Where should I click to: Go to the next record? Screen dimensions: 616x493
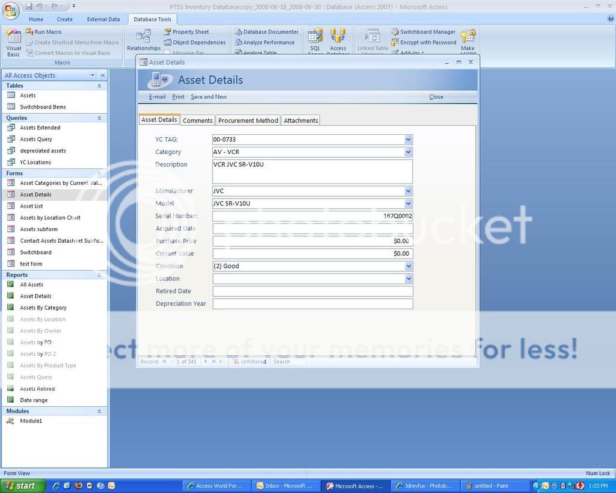pyautogui.click(x=206, y=361)
